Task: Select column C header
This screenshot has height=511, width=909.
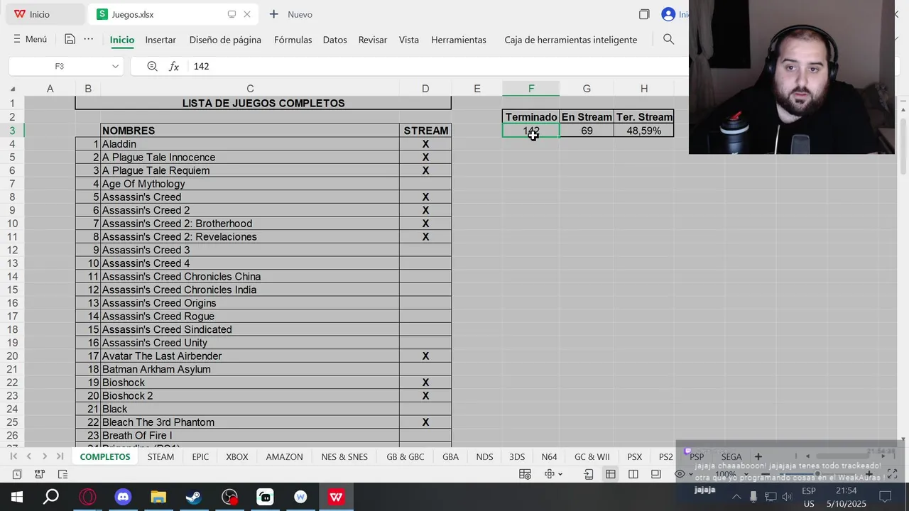Action: click(x=250, y=89)
